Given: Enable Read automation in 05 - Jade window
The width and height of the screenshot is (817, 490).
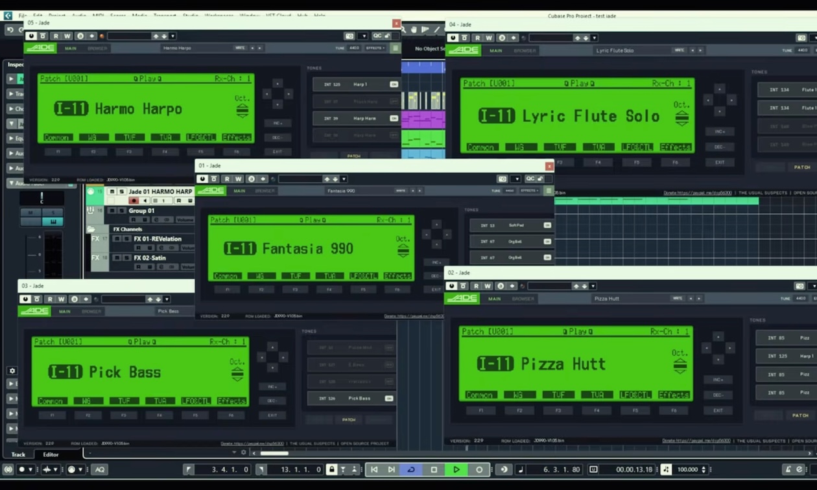Looking at the screenshot, I should 56,36.
